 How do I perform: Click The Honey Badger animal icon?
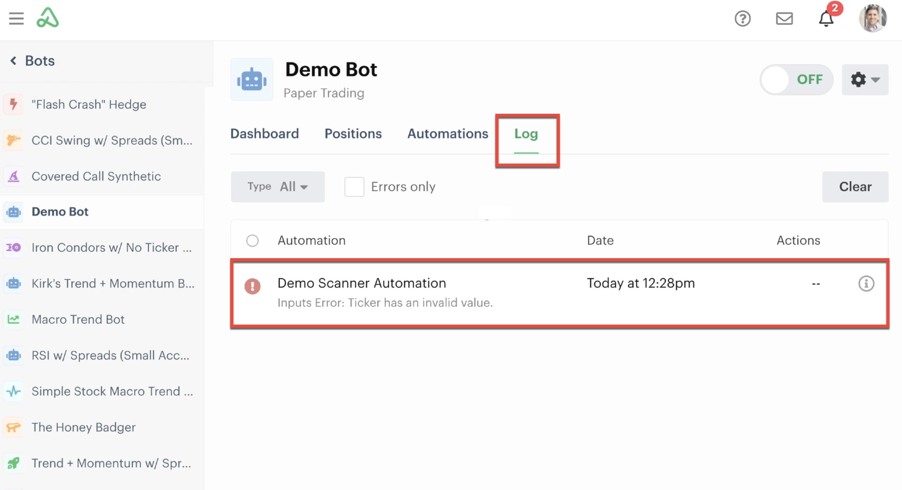pos(14,427)
